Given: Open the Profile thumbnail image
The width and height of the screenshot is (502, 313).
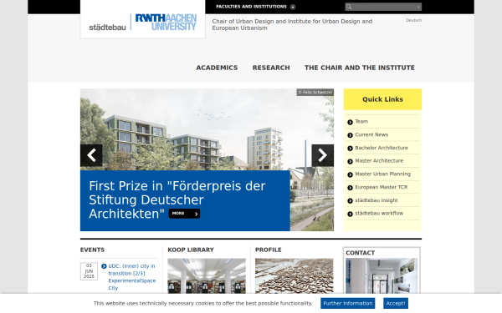Looking at the screenshot, I should point(294,276).
